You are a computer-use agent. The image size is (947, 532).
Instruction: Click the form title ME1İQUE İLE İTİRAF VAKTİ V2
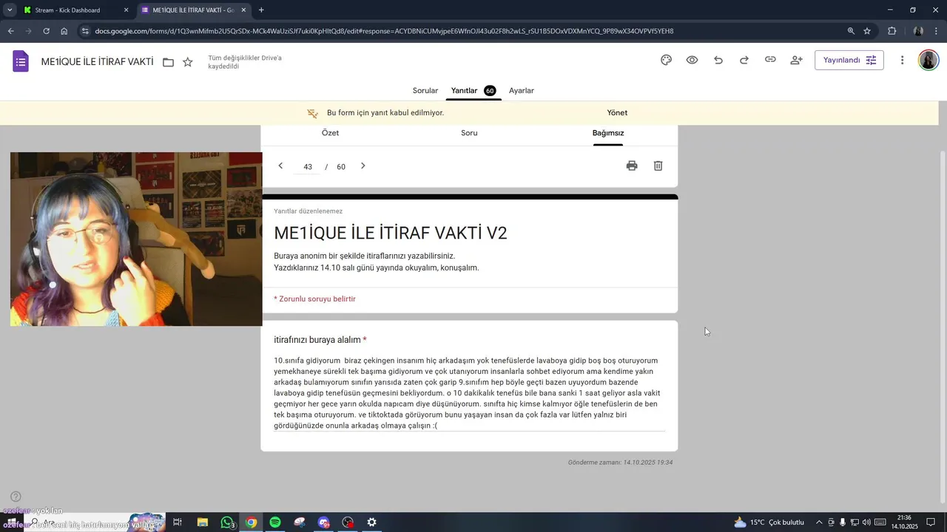[391, 233]
